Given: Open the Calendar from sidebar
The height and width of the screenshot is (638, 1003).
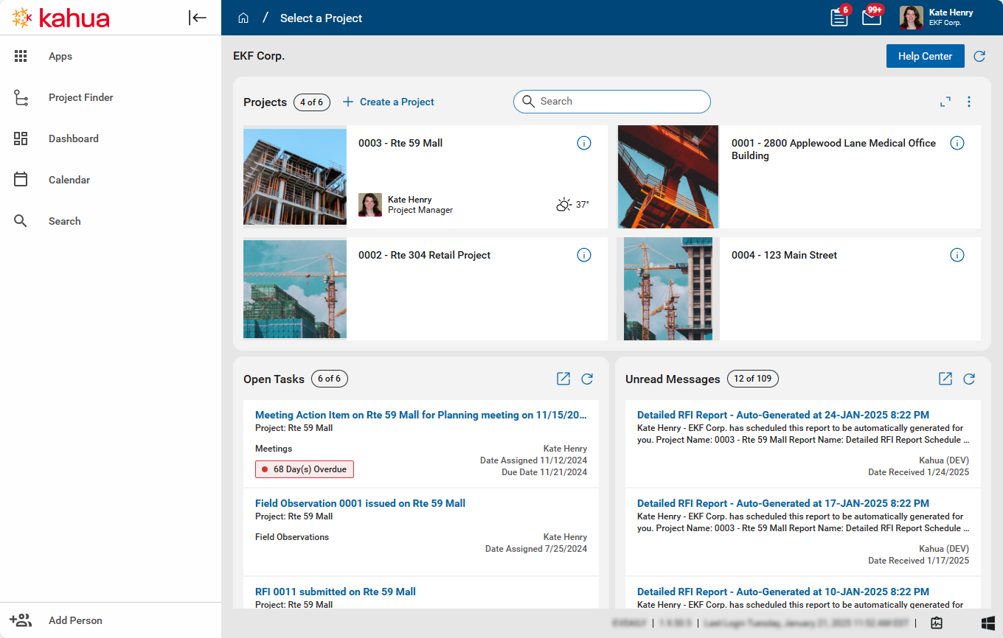Looking at the screenshot, I should pyautogui.click(x=69, y=180).
